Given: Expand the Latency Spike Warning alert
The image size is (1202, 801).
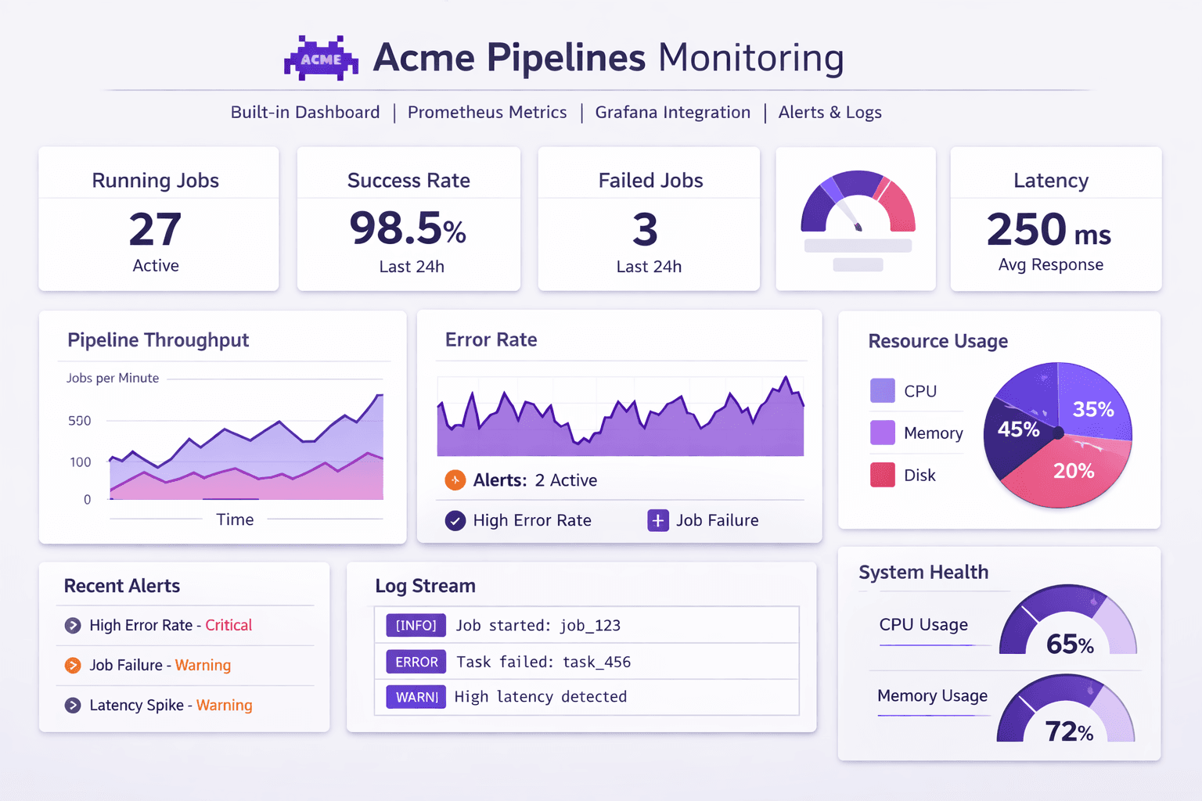Looking at the screenshot, I should tap(73, 705).
